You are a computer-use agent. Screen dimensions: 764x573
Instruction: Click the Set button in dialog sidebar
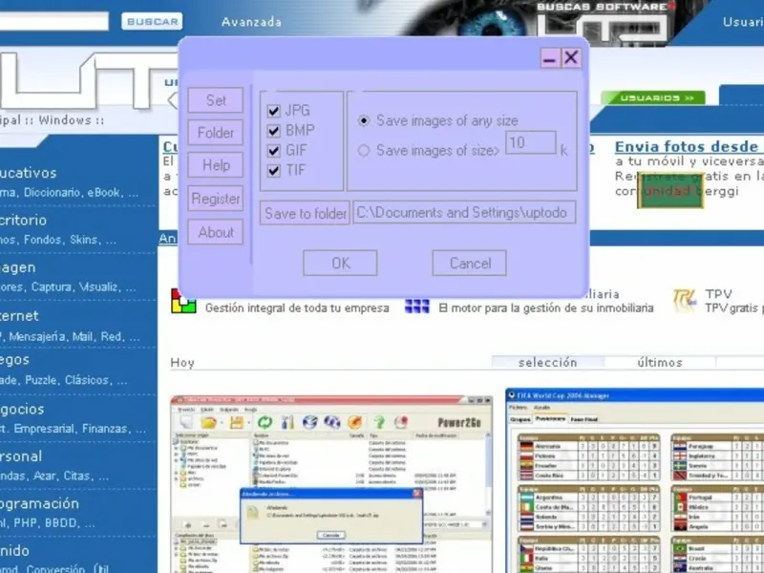pyautogui.click(x=216, y=100)
